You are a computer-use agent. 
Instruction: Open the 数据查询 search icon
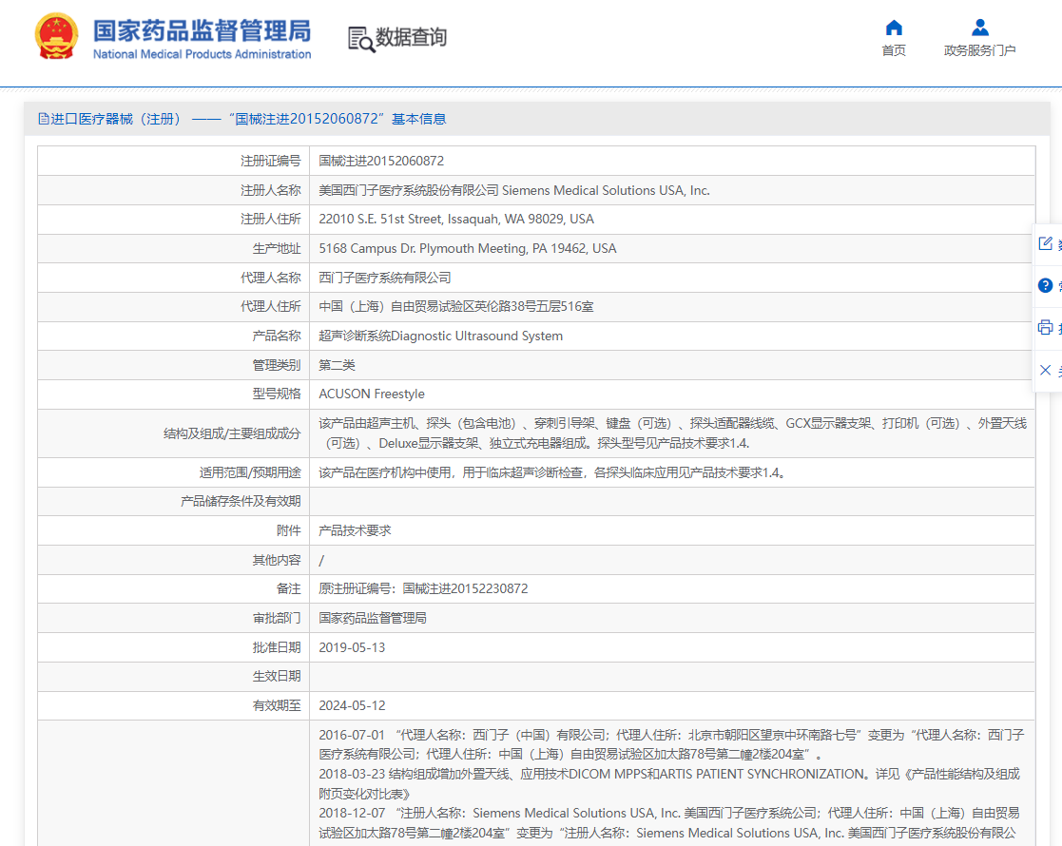tap(361, 39)
